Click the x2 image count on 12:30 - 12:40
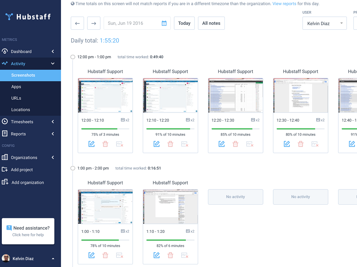Viewport: 357px width, 267px height. tap(320, 120)
